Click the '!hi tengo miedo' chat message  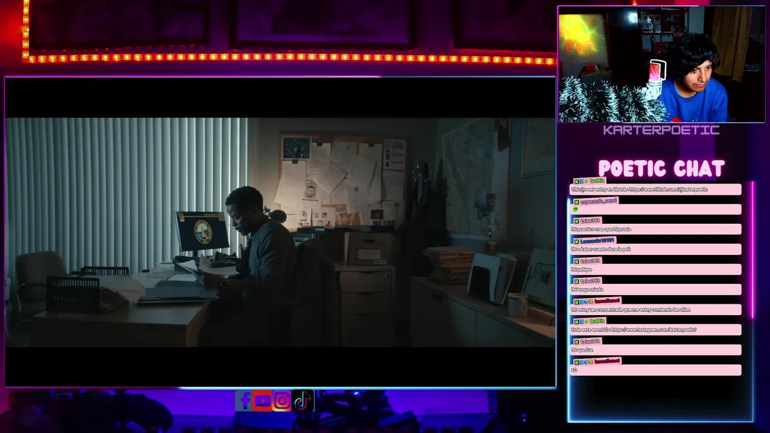(656, 289)
